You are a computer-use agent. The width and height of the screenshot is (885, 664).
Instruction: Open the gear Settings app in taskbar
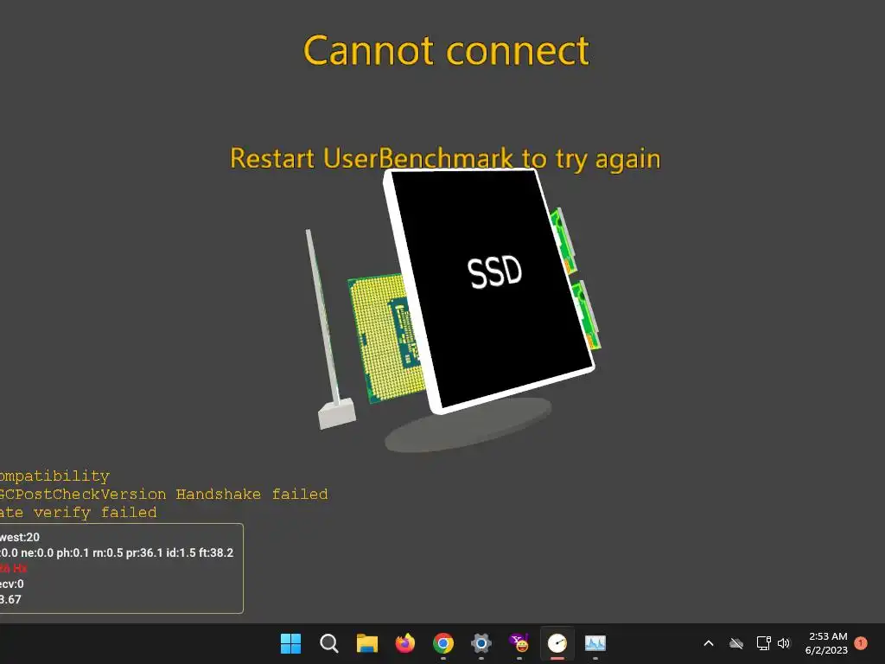pos(481,643)
